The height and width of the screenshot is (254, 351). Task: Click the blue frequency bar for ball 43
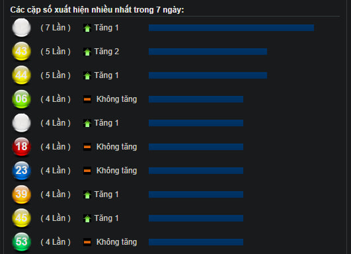pyautogui.click(x=208, y=52)
